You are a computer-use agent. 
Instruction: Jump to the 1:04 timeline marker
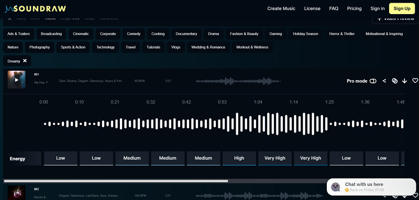point(258,102)
